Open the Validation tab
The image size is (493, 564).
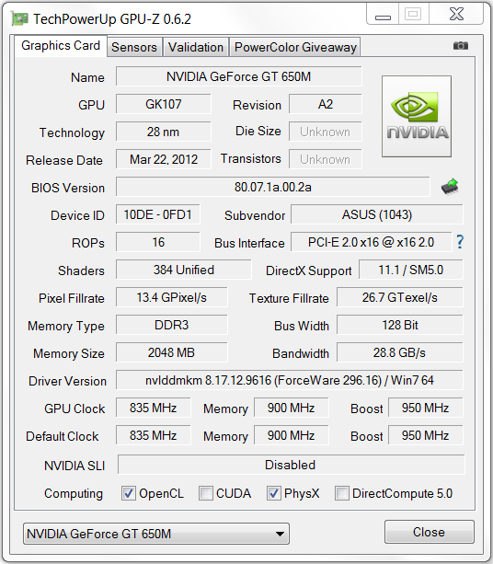(196, 47)
